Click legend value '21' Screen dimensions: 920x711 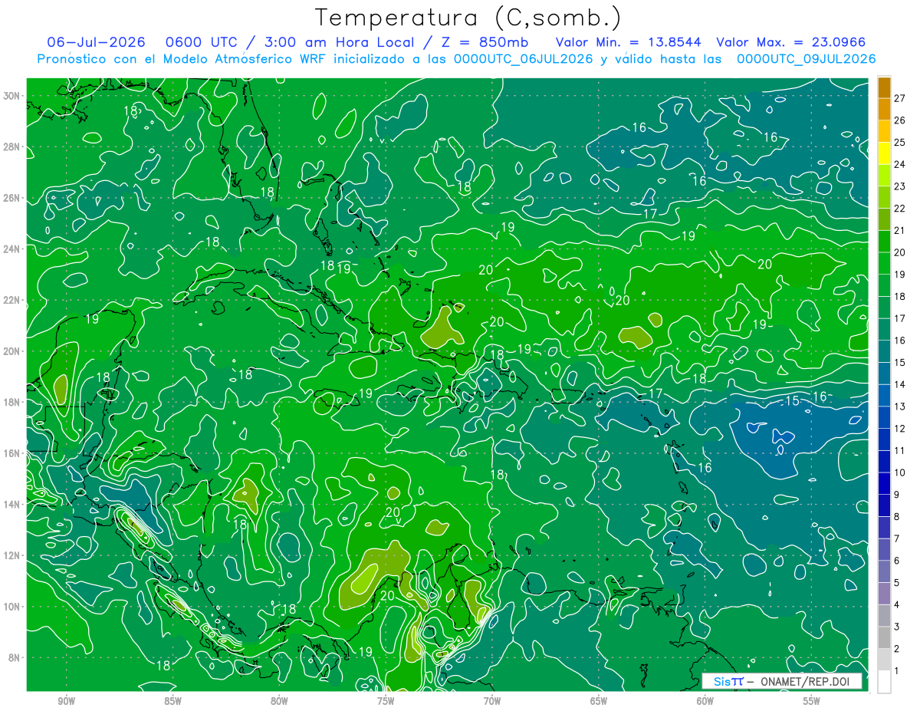pyautogui.click(x=899, y=231)
